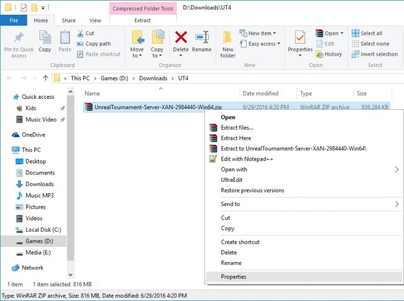Click the navigation pane scroll down arrow
The image size is (404, 301).
pos(70,275)
